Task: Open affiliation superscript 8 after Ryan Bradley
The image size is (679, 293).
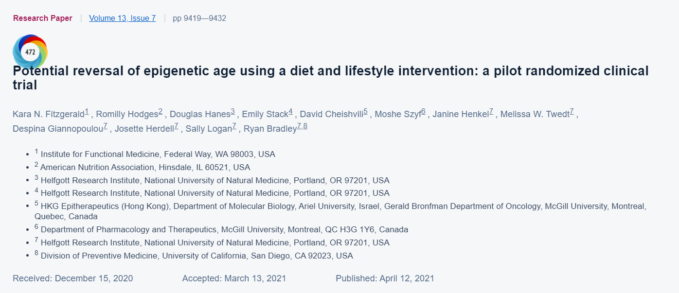Action: click(305, 127)
